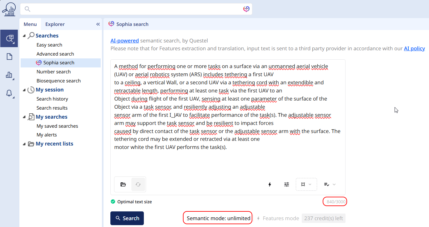Screen dimensions: 429x227
Task: Open My alerts
Action: point(47,135)
